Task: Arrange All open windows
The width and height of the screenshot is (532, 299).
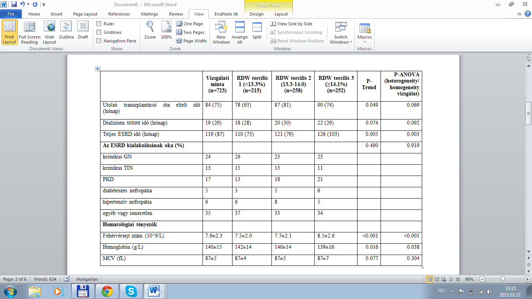Action: (x=240, y=33)
